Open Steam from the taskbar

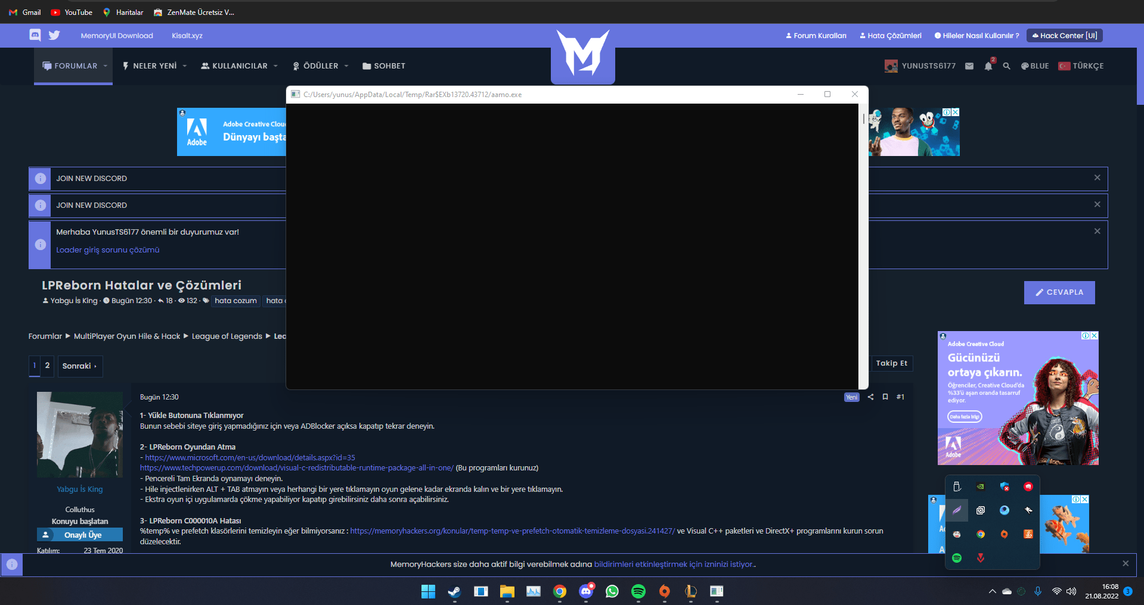point(454,591)
